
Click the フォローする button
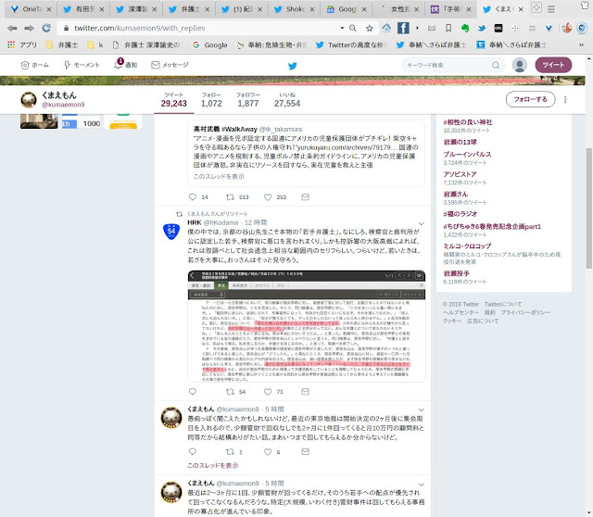point(530,99)
